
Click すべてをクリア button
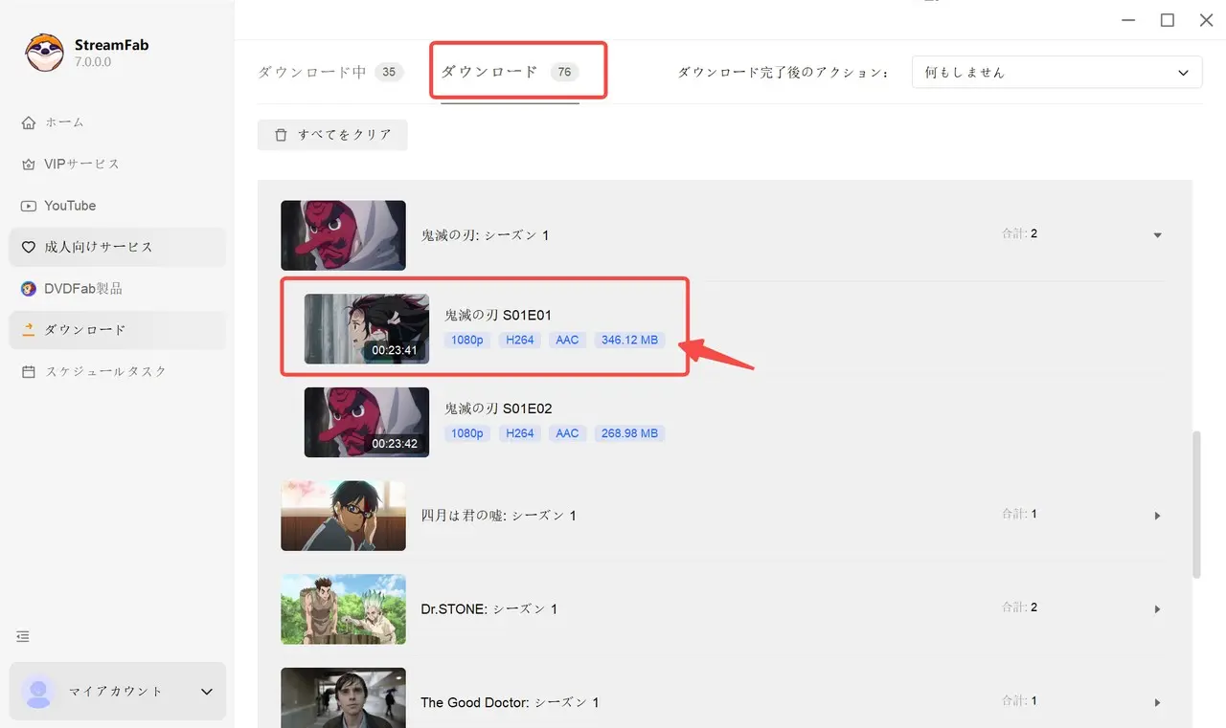(332, 135)
